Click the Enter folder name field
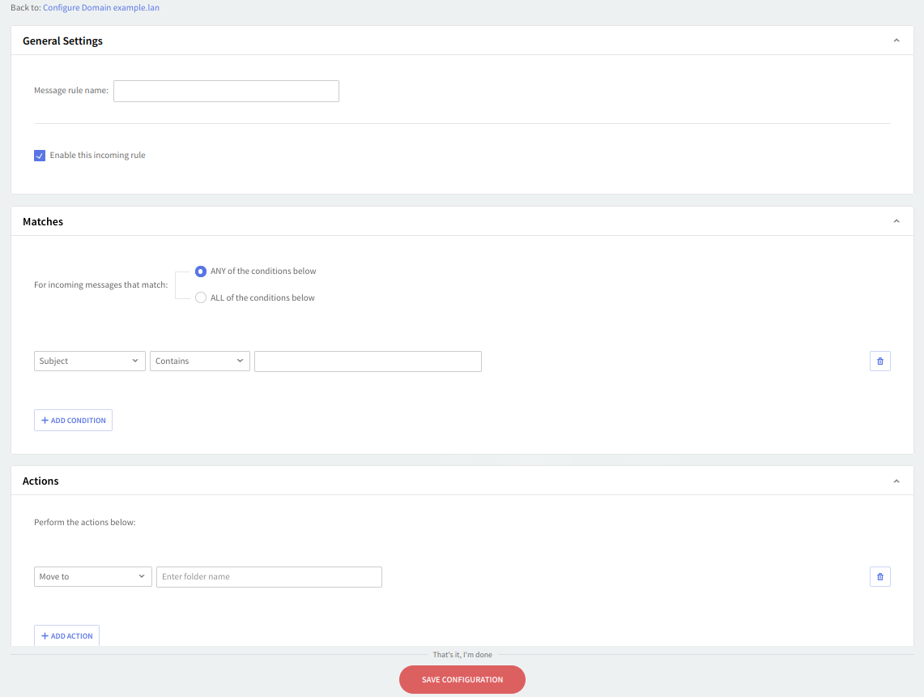Image resolution: width=924 pixels, height=697 pixels. click(x=269, y=577)
